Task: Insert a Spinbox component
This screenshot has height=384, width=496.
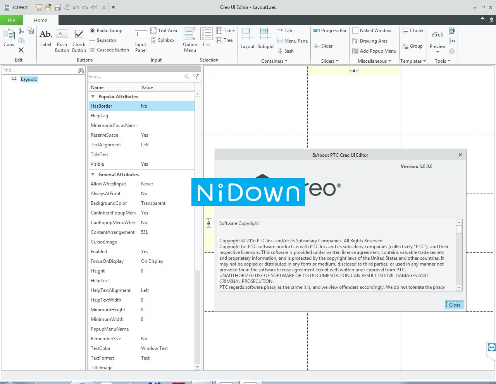Action: coord(163,40)
